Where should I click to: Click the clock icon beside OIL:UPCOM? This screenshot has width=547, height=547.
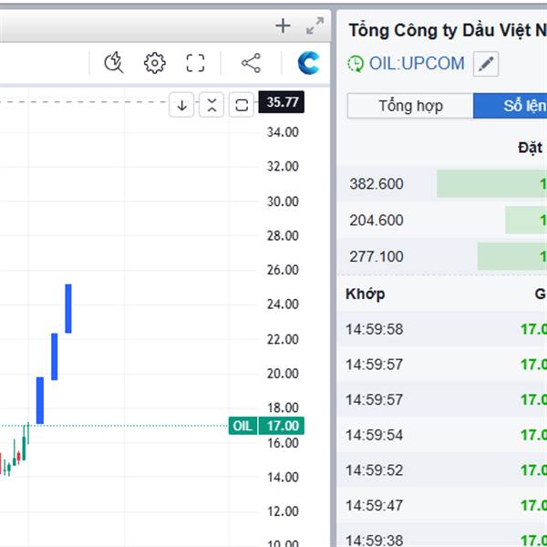(x=356, y=64)
